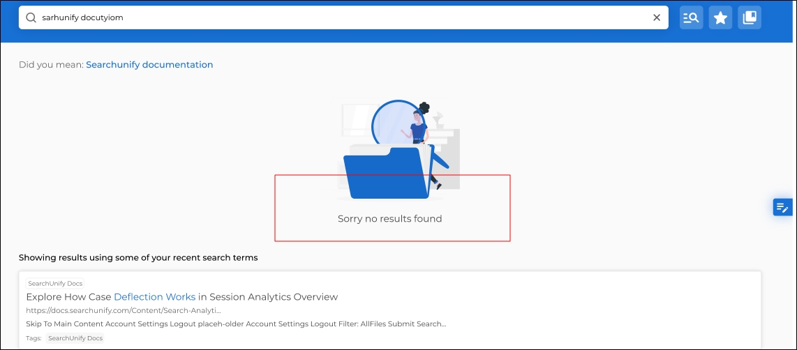This screenshot has width=797, height=350.
Task: Click the "Tags:" label in the result card
Action: [x=33, y=338]
